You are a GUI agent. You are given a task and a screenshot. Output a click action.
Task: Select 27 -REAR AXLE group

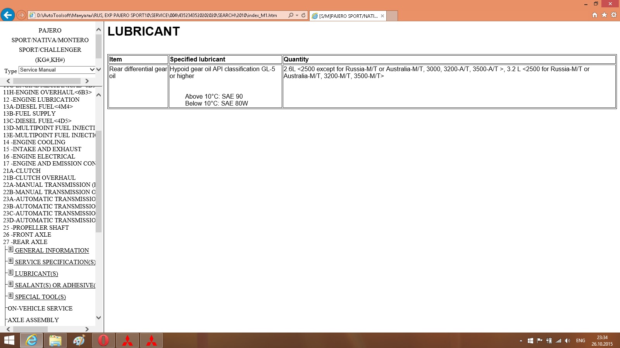25,242
